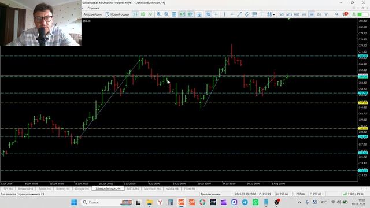Set timeframe to W1
The height and width of the screenshot is (208, 370).
pyautogui.click(x=327, y=14)
